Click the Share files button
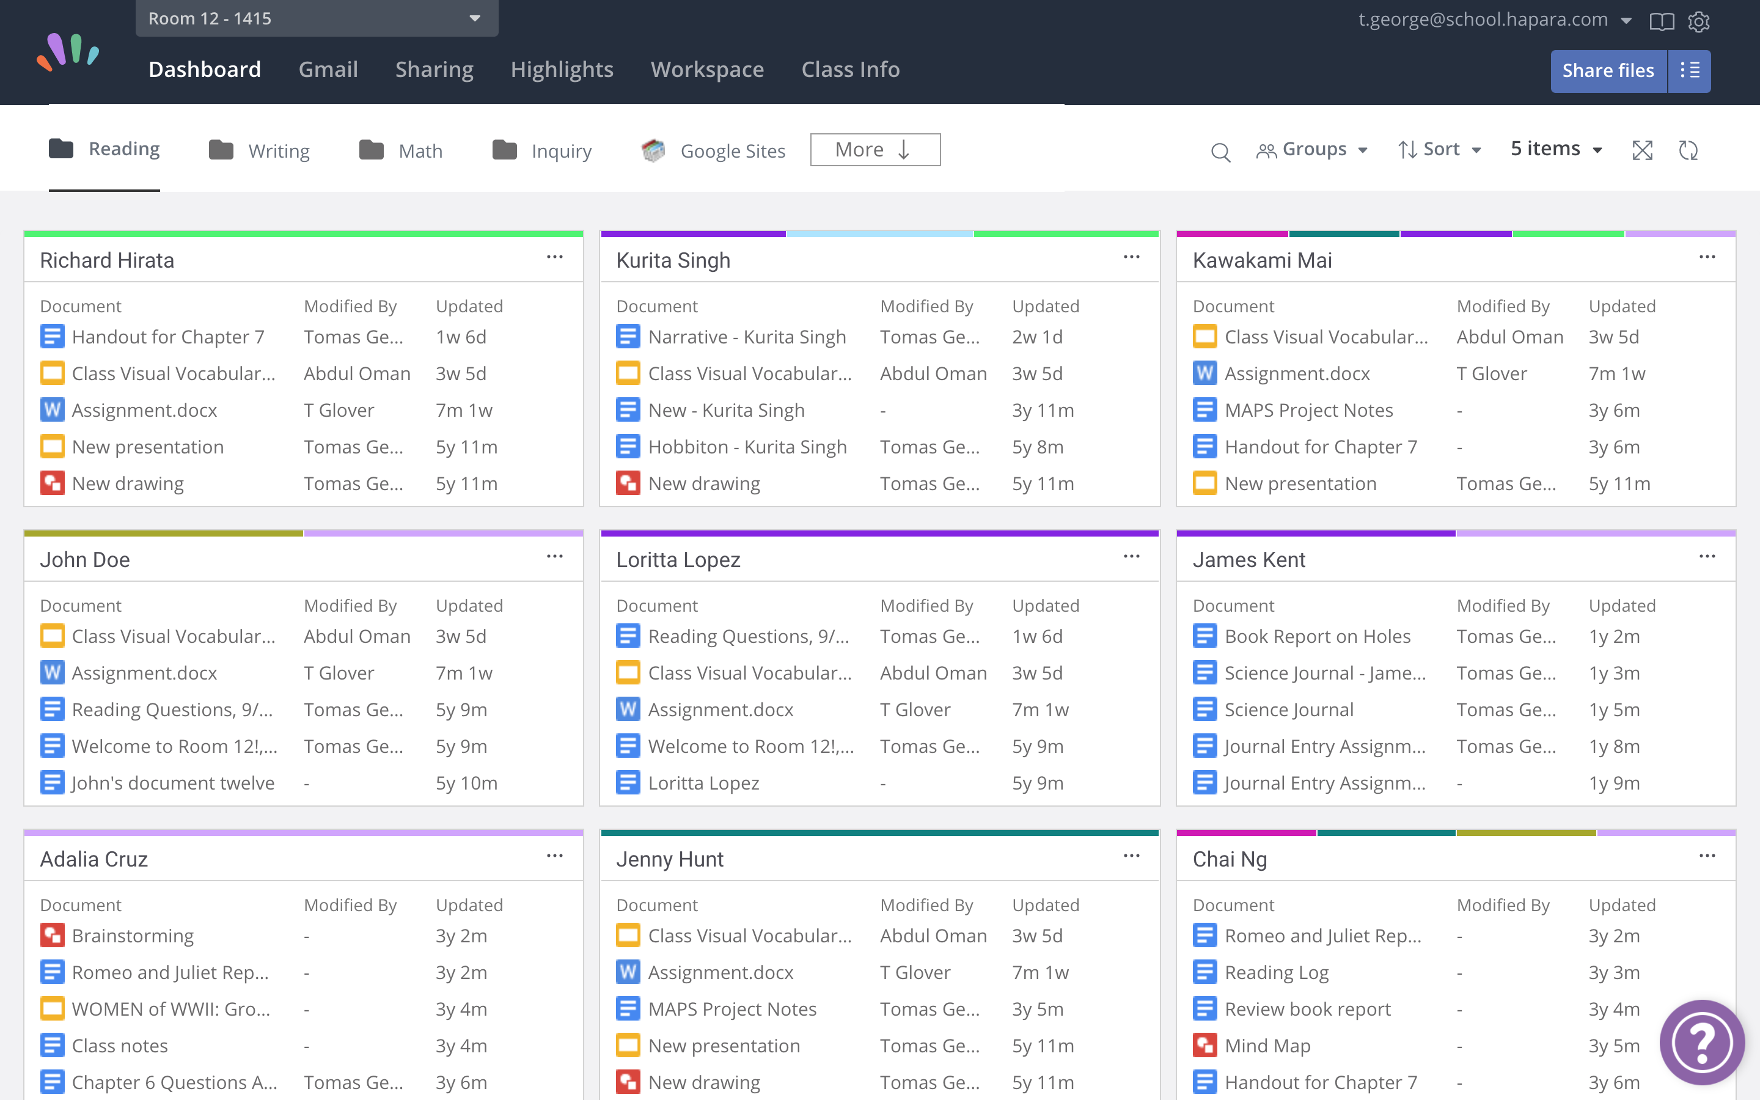This screenshot has width=1760, height=1100. click(1608, 70)
